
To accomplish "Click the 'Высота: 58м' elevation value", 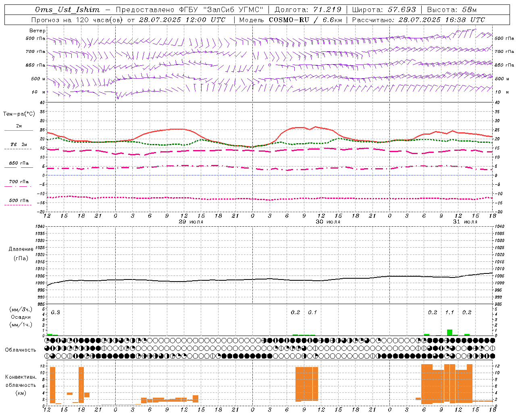I will (x=451, y=10).
